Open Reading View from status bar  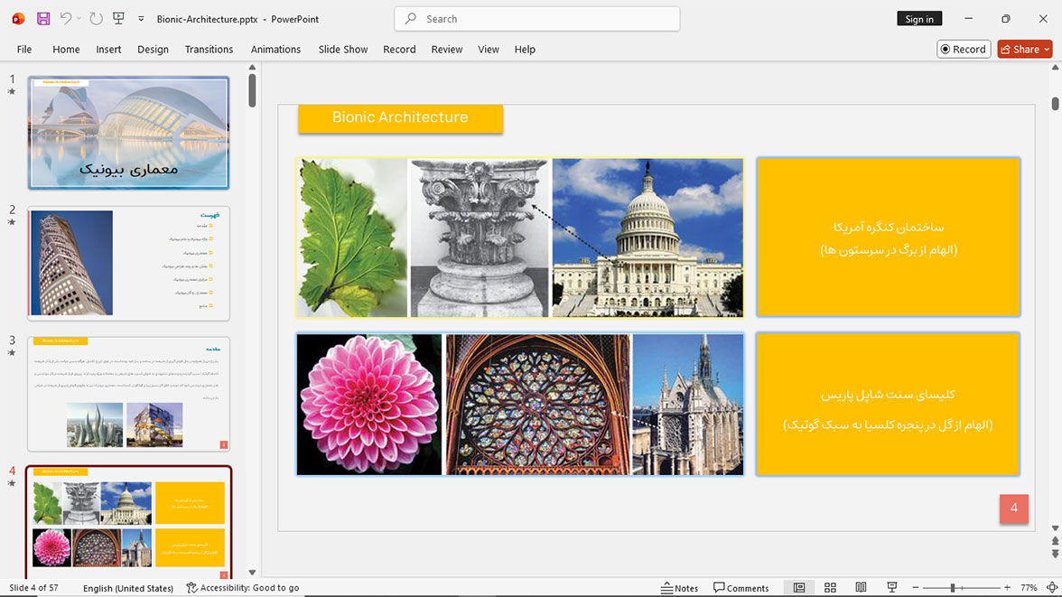click(861, 587)
